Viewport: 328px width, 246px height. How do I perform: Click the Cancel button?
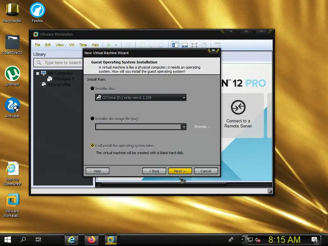[206, 171]
